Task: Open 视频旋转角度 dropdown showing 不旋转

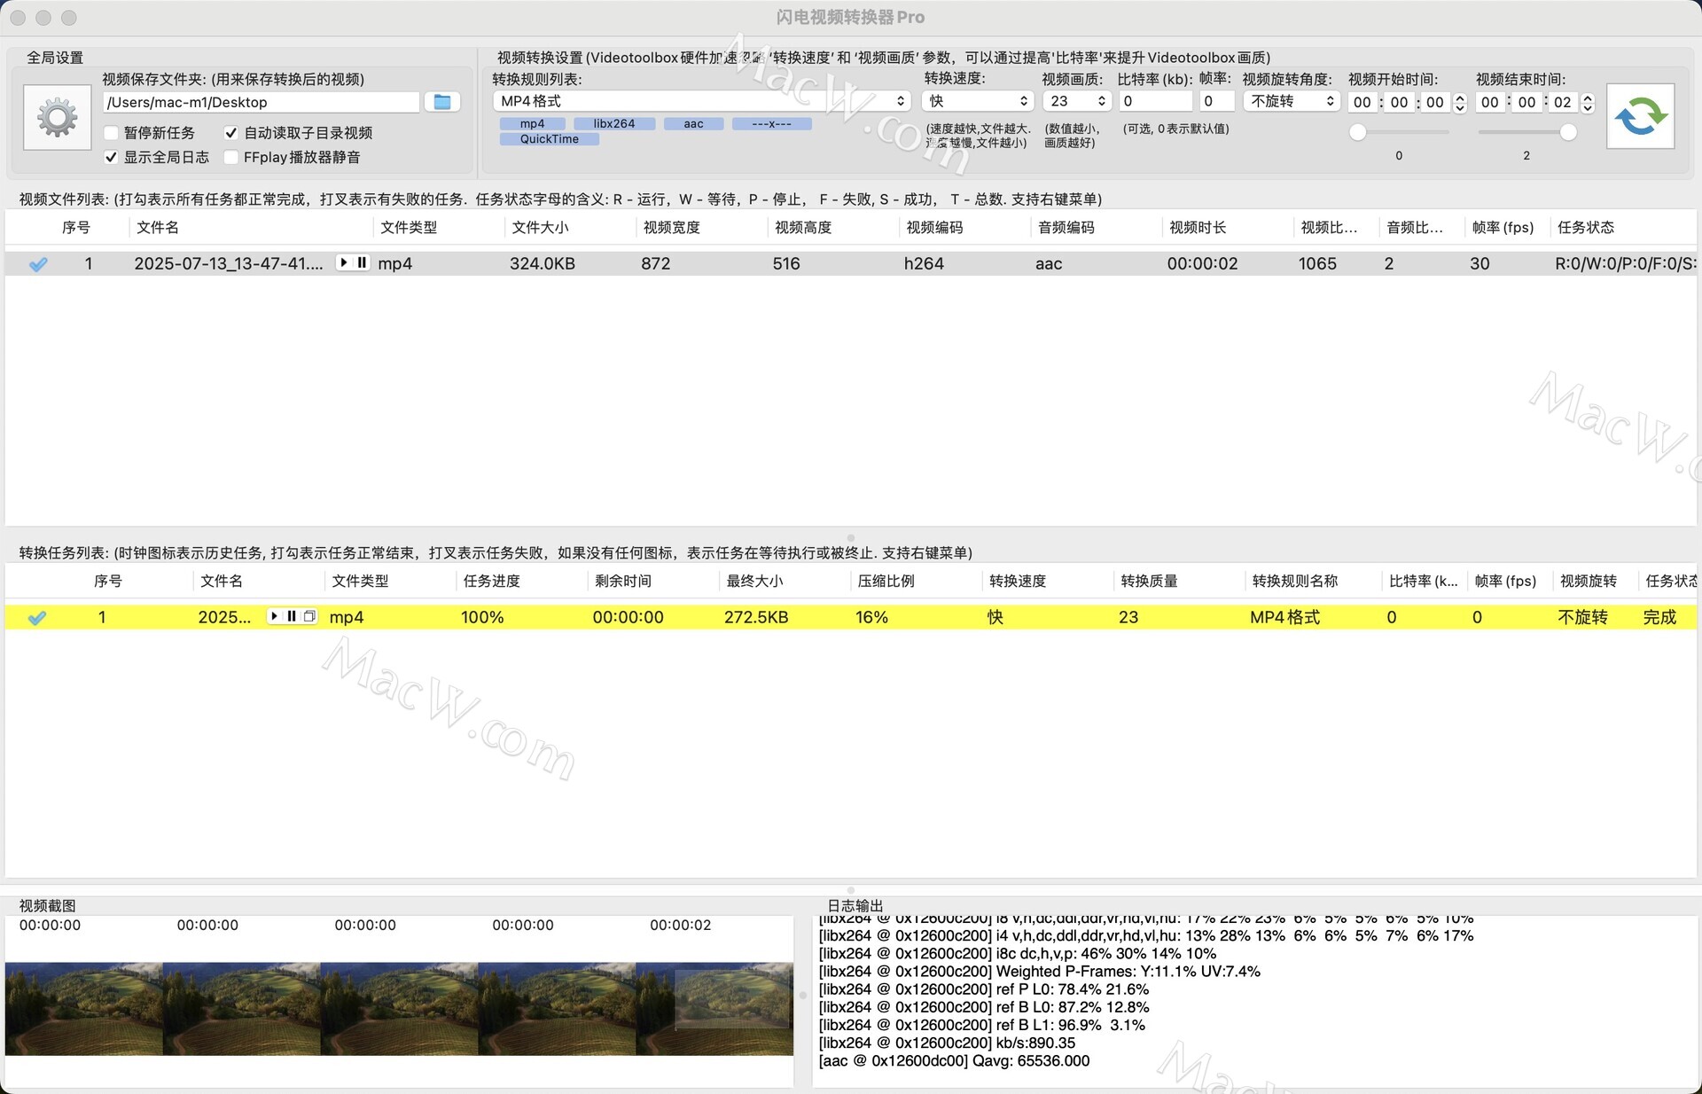Action: [x=1292, y=101]
